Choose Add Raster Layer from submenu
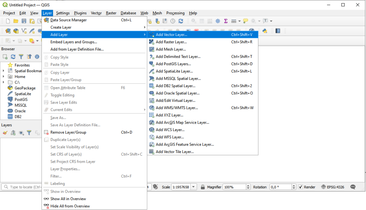The width and height of the screenshot is (366, 210). 203,42
